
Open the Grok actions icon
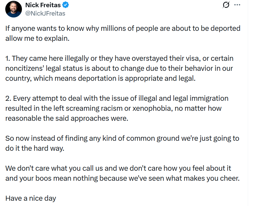[226, 5]
